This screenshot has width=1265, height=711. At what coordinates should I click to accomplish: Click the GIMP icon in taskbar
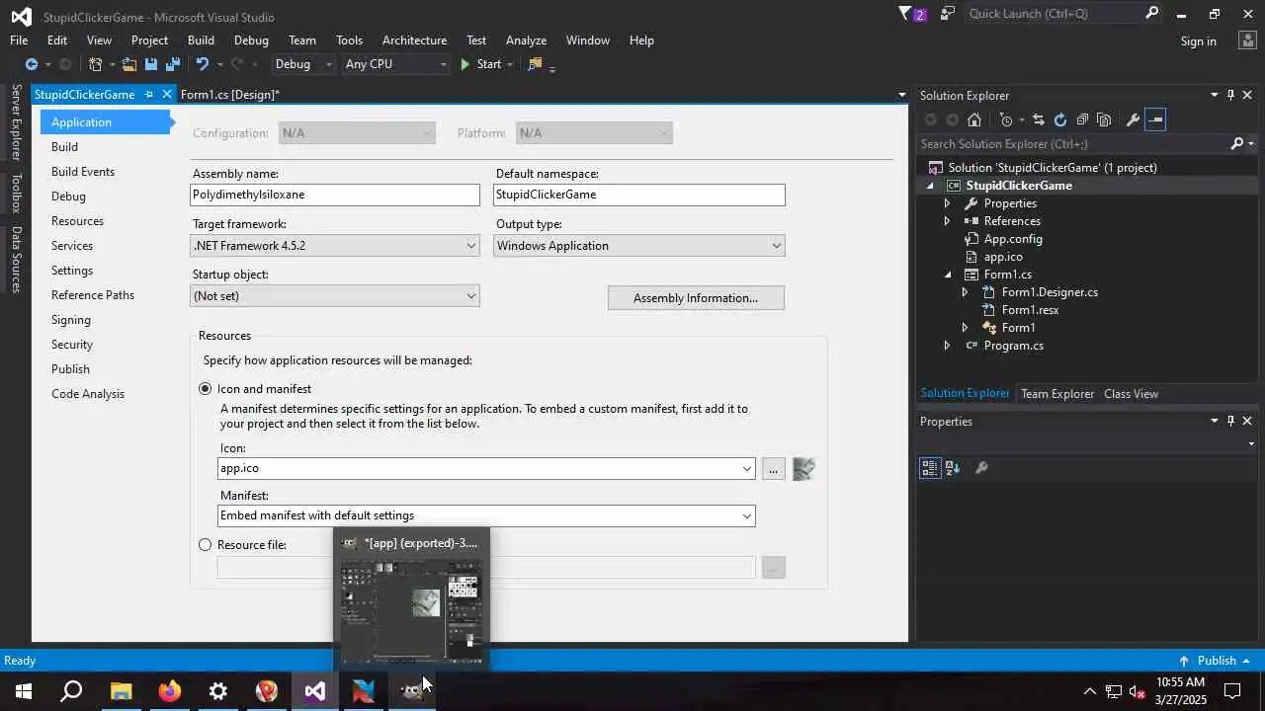[x=412, y=690]
